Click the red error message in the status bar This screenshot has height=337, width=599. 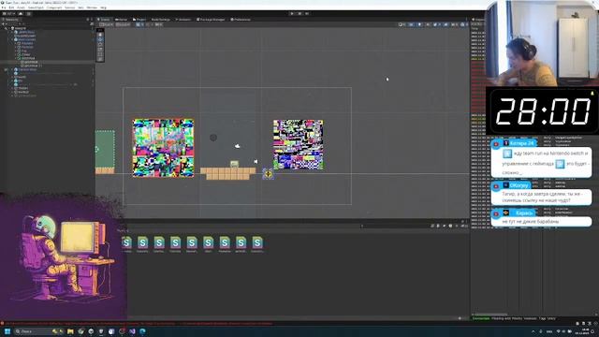[138, 323]
